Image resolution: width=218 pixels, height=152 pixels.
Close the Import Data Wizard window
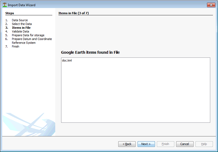click(211, 5)
